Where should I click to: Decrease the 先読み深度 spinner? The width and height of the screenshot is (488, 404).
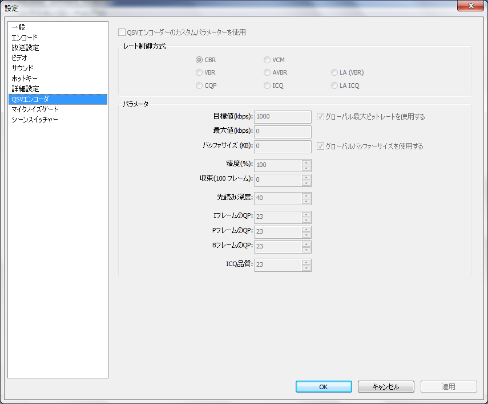coord(306,201)
